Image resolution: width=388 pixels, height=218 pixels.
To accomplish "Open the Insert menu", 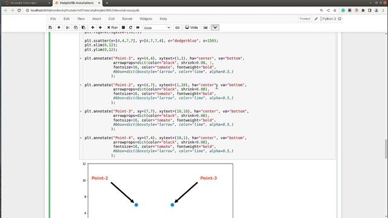I will (x=96, y=19).
